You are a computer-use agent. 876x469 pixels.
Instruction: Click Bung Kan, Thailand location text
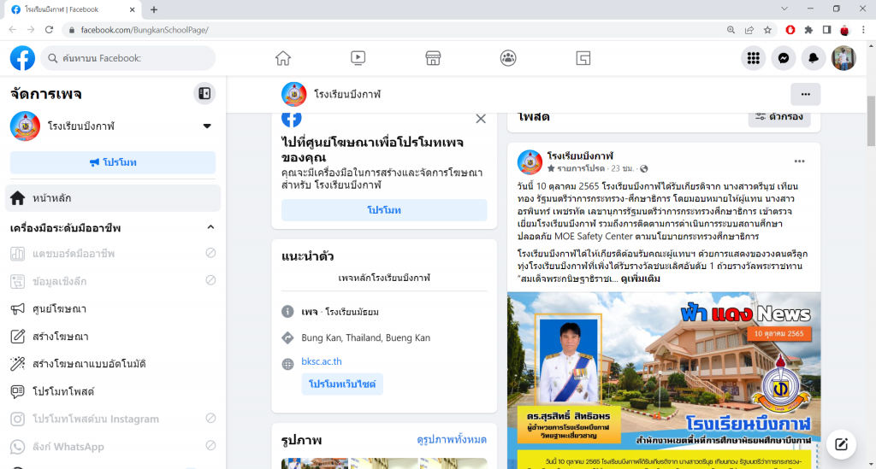366,337
